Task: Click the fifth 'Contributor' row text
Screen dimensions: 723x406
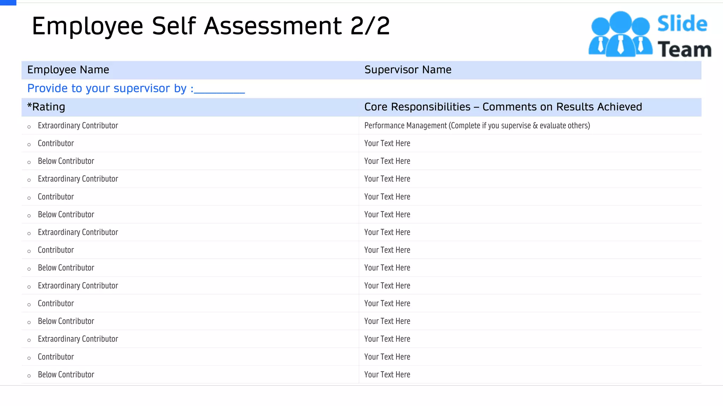Action: (x=56, y=357)
